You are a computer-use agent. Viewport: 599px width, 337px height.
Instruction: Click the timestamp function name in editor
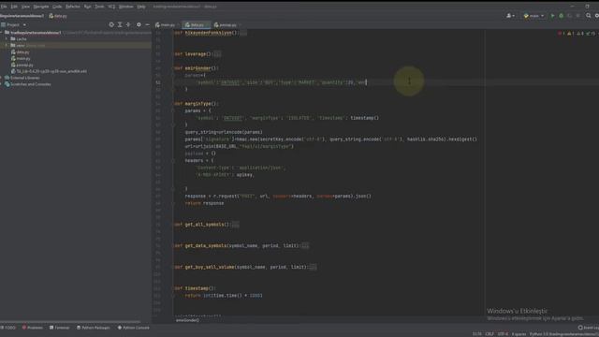coord(197,288)
